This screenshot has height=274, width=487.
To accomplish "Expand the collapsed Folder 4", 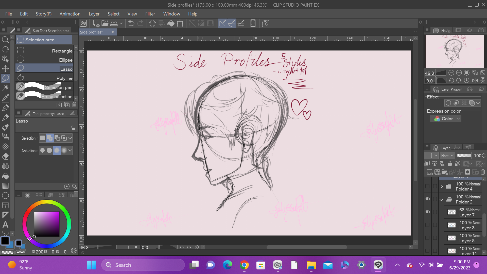I will click(442, 186).
